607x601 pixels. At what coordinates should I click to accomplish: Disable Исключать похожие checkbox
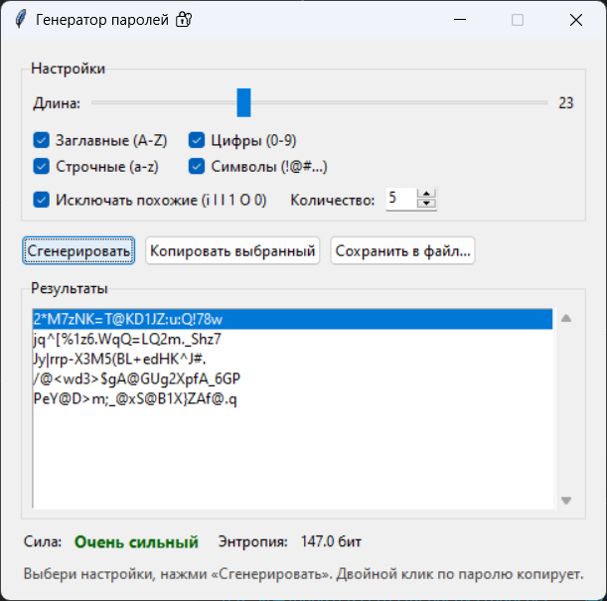click(42, 200)
